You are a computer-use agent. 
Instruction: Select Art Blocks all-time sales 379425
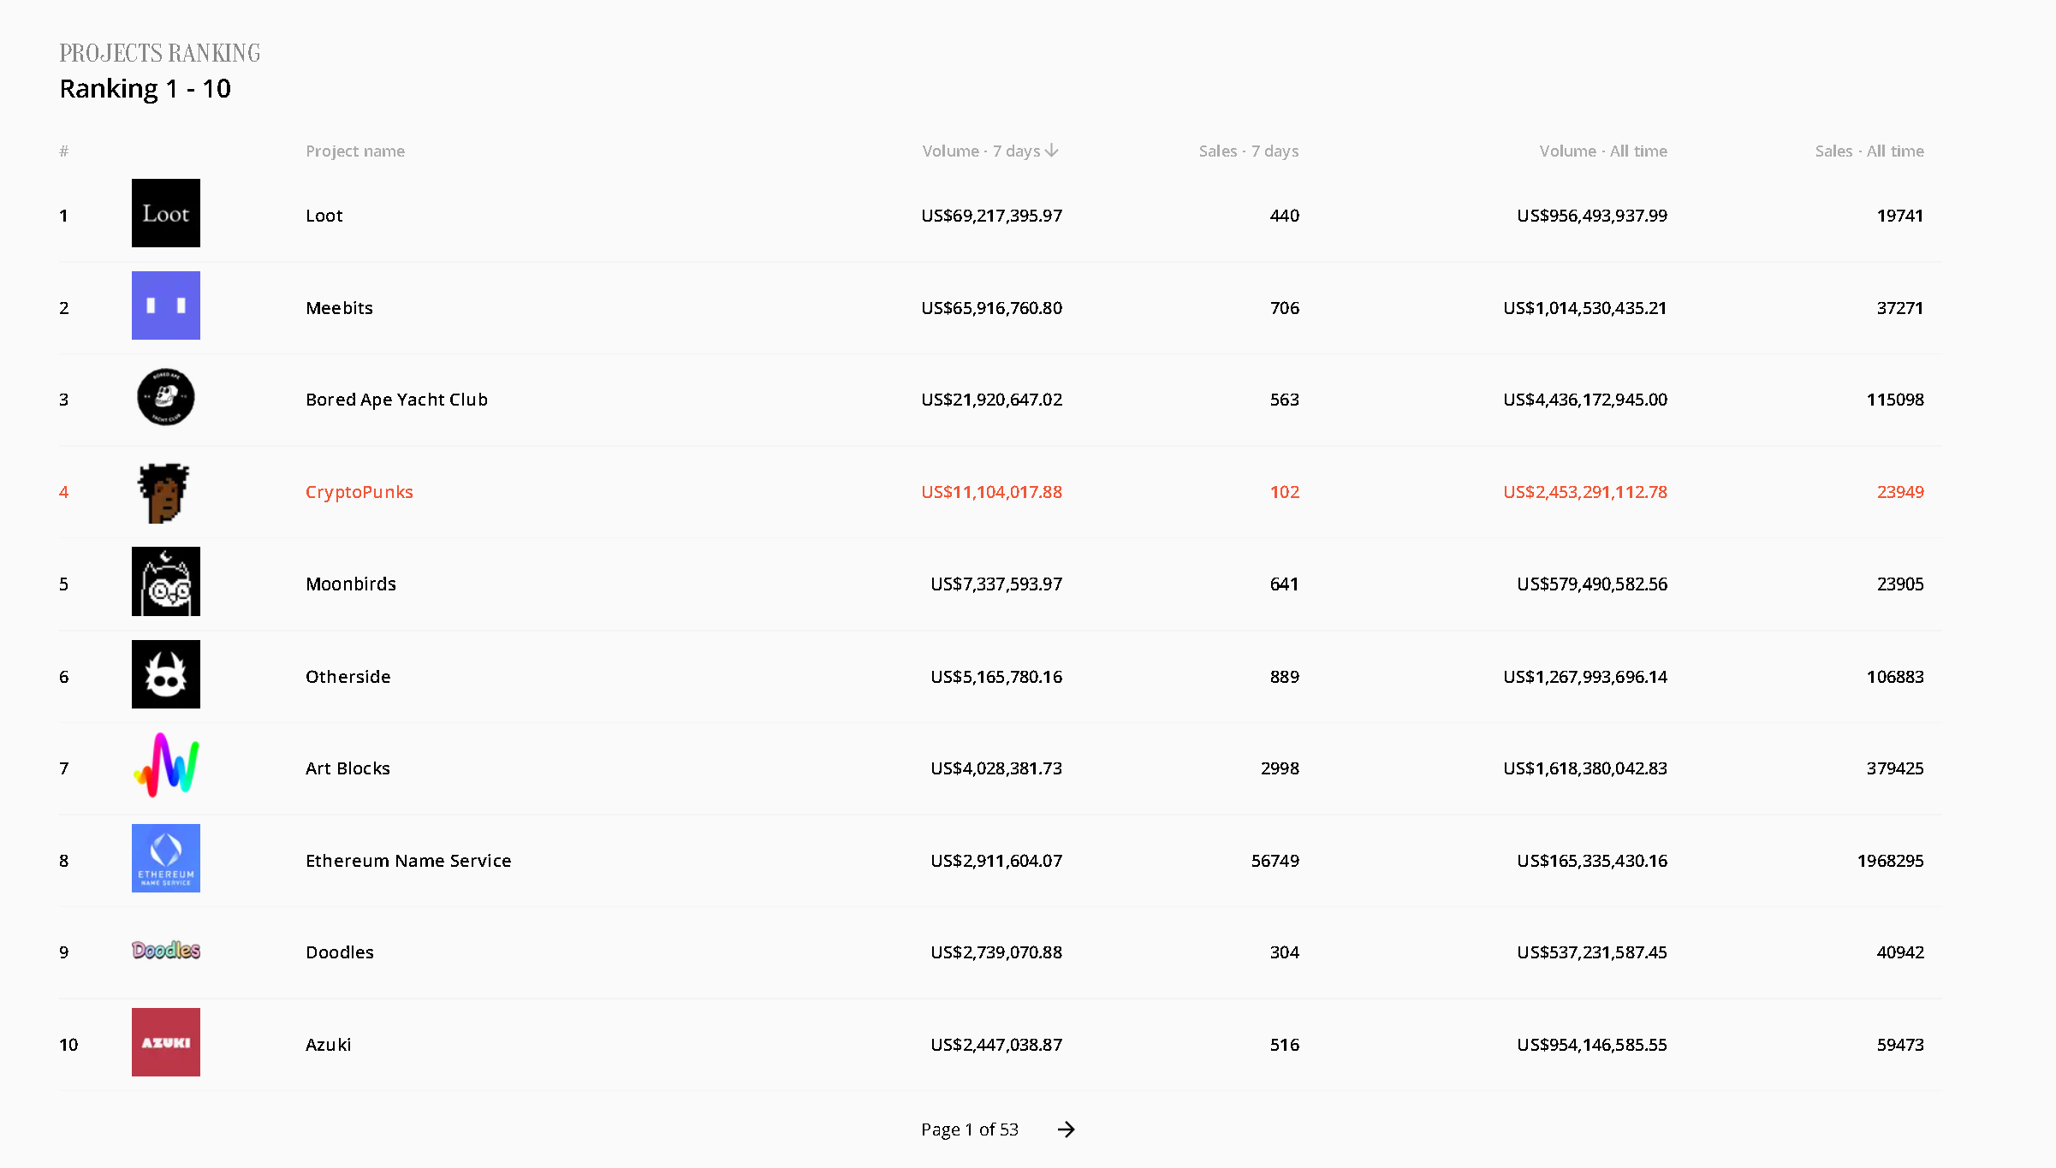coord(1895,768)
